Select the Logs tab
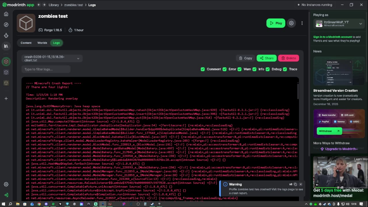Viewport: 368px width, 207px height. click(x=56, y=43)
